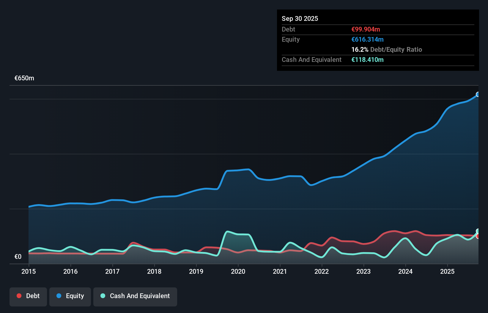
Task: Click the 2016 x-axis label
Action: (x=70, y=271)
